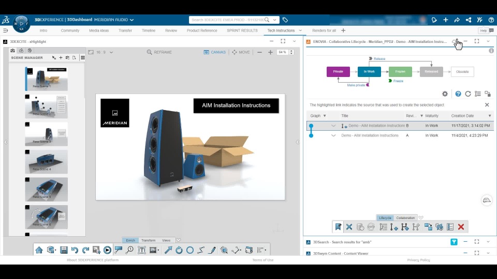Select the circular rotation arrow tool
497x279 pixels.
pos(179,250)
